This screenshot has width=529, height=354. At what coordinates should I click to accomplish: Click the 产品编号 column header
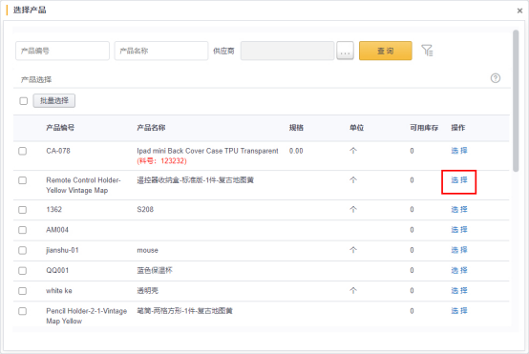click(x=60, y=128)
